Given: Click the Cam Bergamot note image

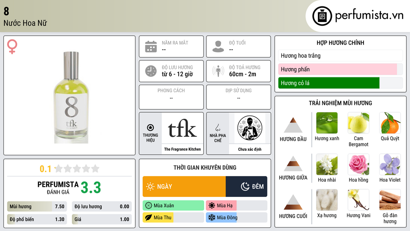Looking at the screenshot, I should 358,123.
